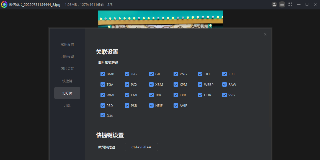Select the 幻灯片 sidebar tab
The image size is (320, 160).
[x=67, y=93]
